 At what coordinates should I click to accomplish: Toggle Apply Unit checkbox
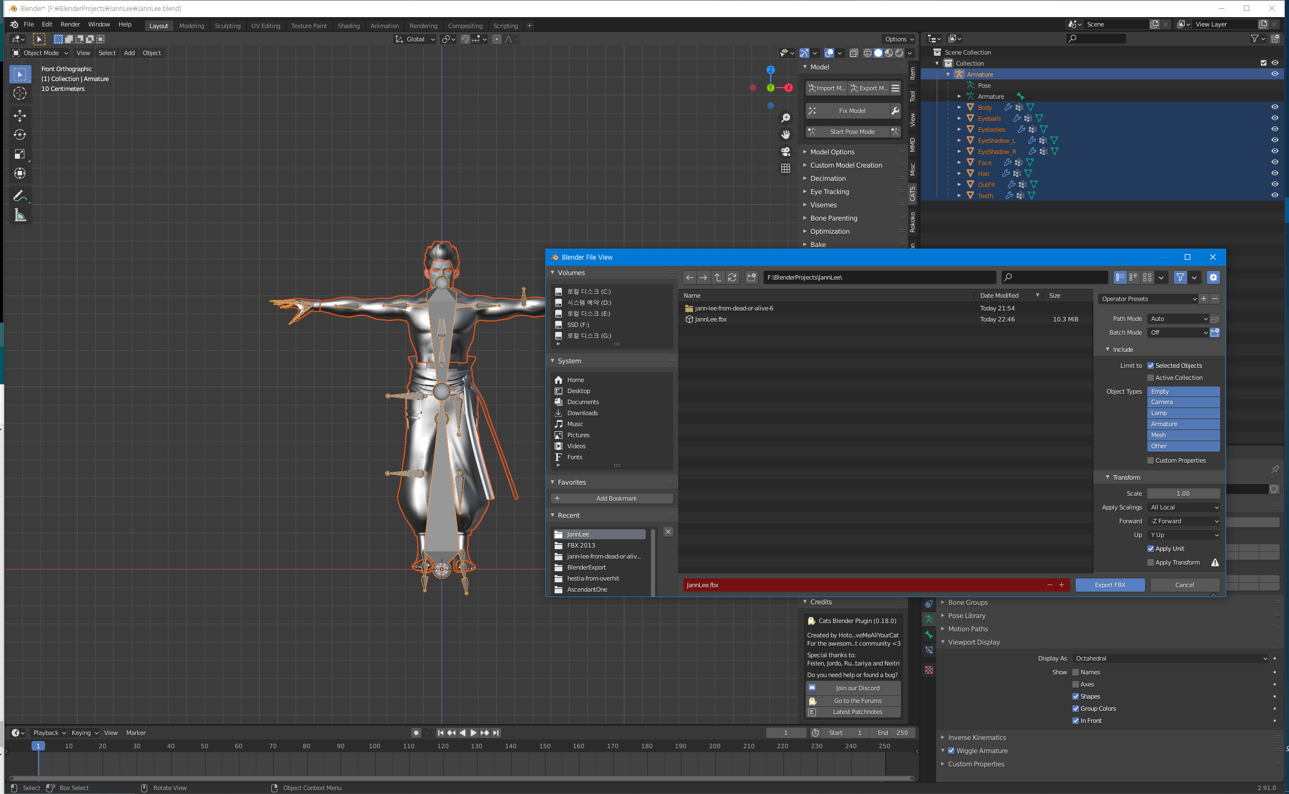[1151, 549]
